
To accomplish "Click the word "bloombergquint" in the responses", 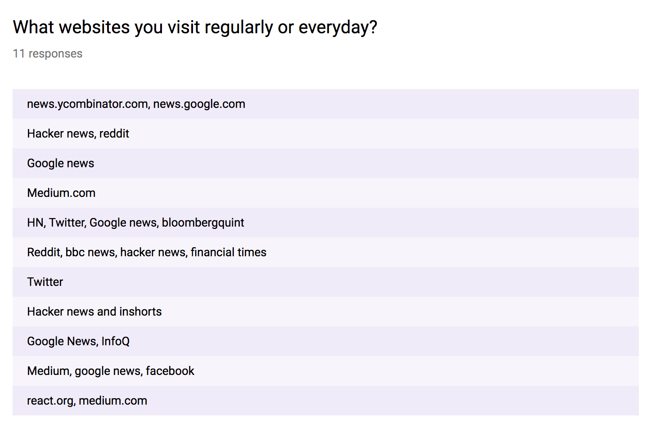I will pos(203,223).
